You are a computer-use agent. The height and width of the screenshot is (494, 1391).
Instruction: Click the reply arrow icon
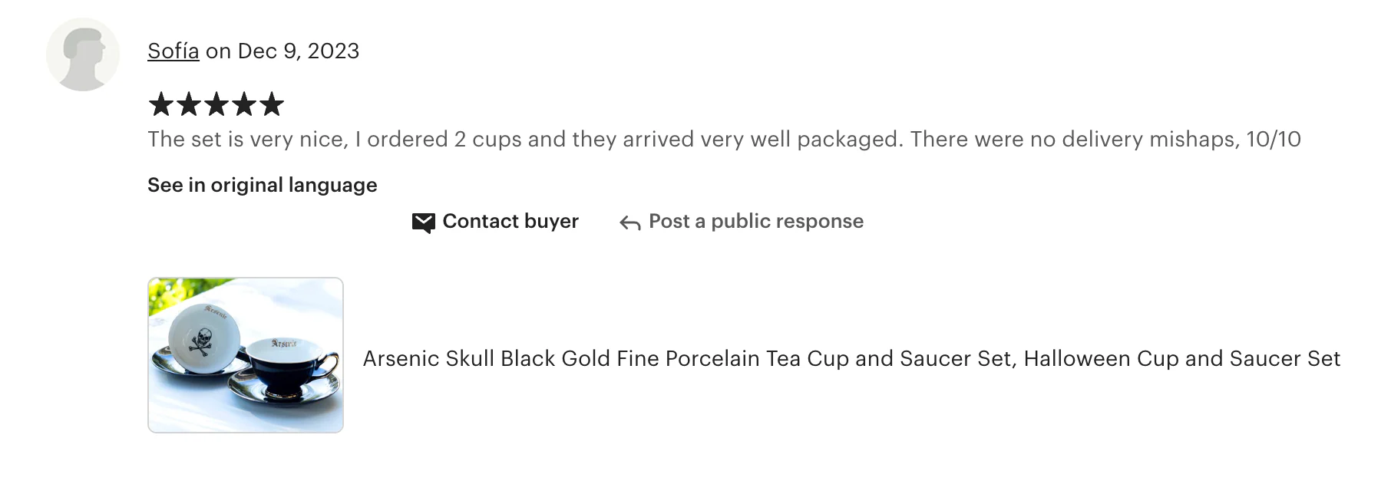coord(629,222)
